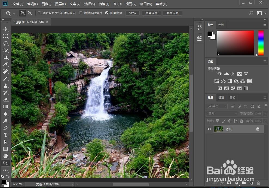Screen dimensions: 269x188
Task: Open the blending mode dropdown
Action: pyautogui.click(x=222, y=113)
